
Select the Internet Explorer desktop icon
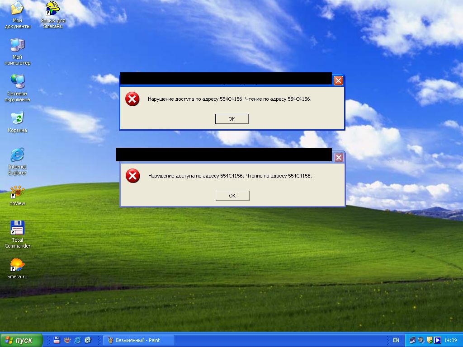pos(17,155)
